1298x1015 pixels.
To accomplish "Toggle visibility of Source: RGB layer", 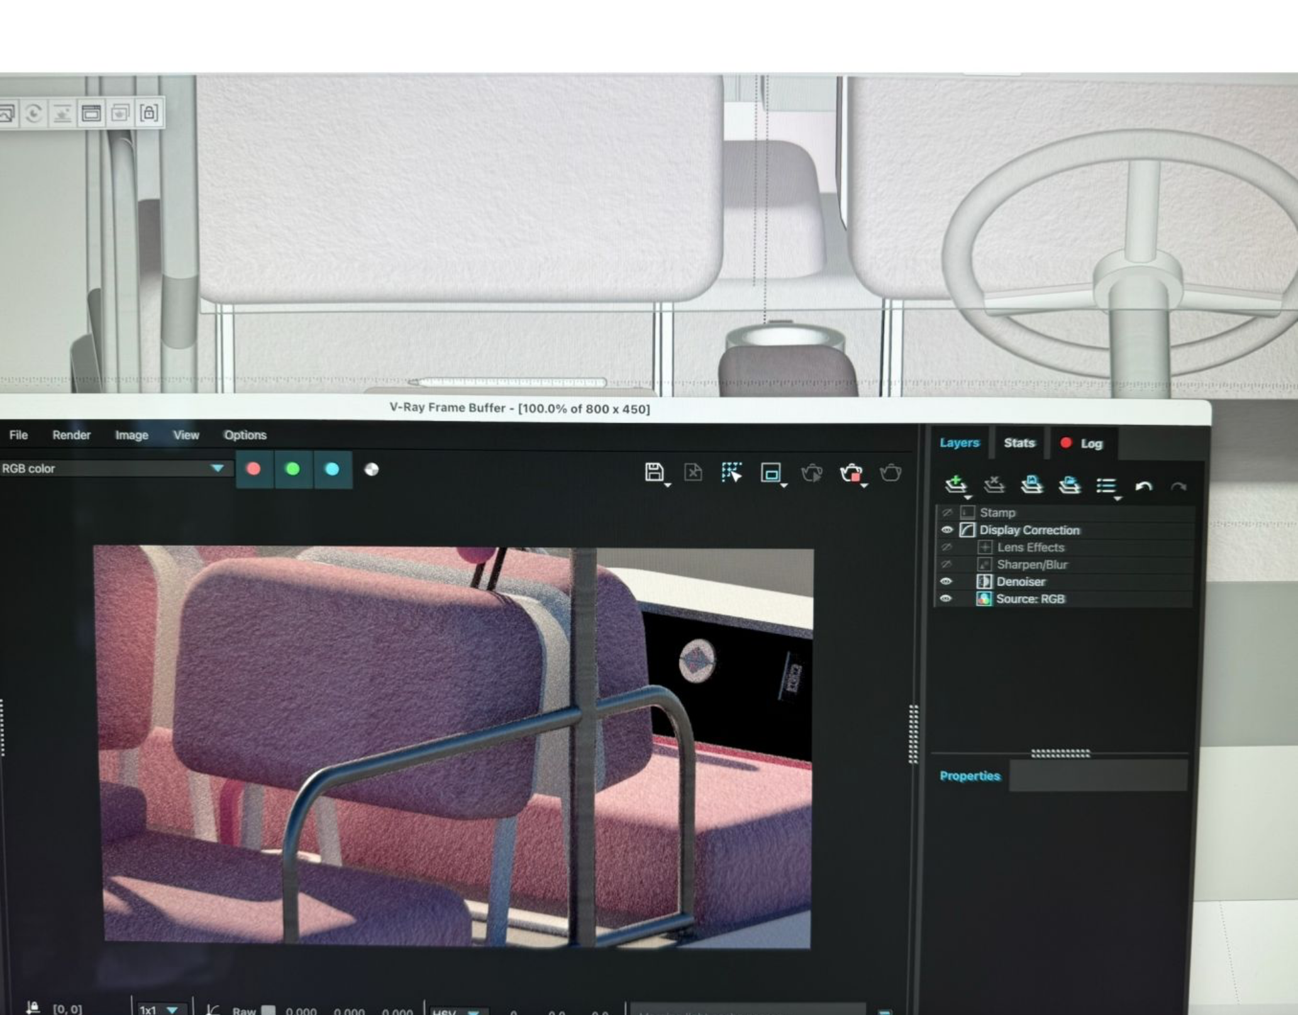I will point(946,599).
